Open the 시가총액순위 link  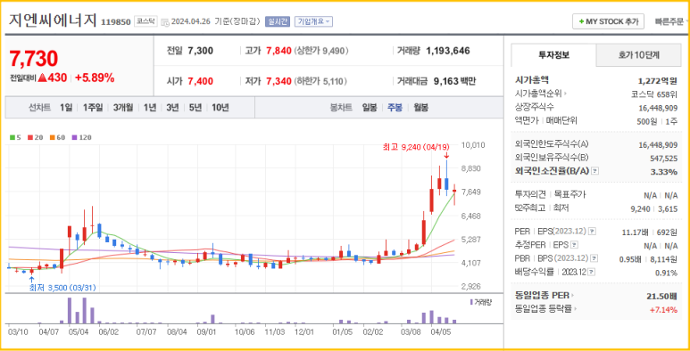pos(540,94)
